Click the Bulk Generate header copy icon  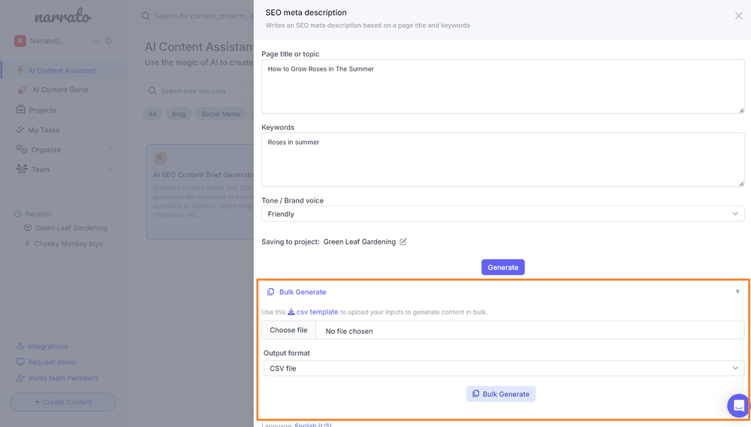[270, 291]
